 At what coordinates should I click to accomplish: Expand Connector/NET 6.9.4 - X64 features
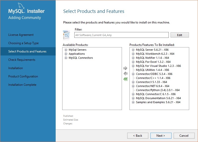[133, 86]
